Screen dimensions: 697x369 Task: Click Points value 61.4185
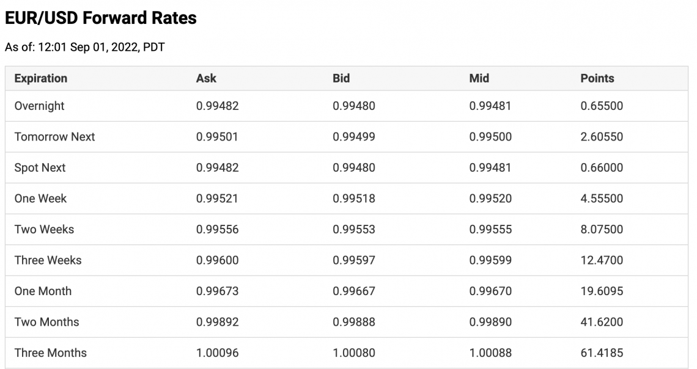pos(602,353)
